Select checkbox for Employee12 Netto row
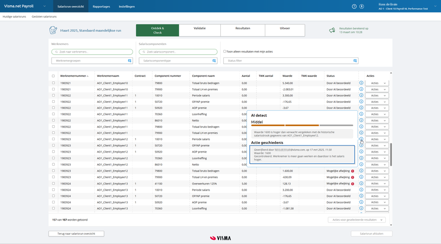The image size is (441, 244). [53, 165]
